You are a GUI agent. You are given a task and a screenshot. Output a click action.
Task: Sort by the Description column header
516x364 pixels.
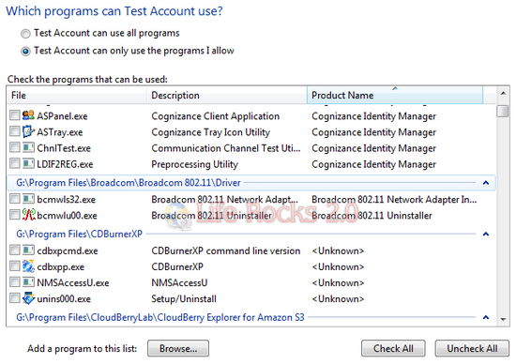click(x=226, y=96)
